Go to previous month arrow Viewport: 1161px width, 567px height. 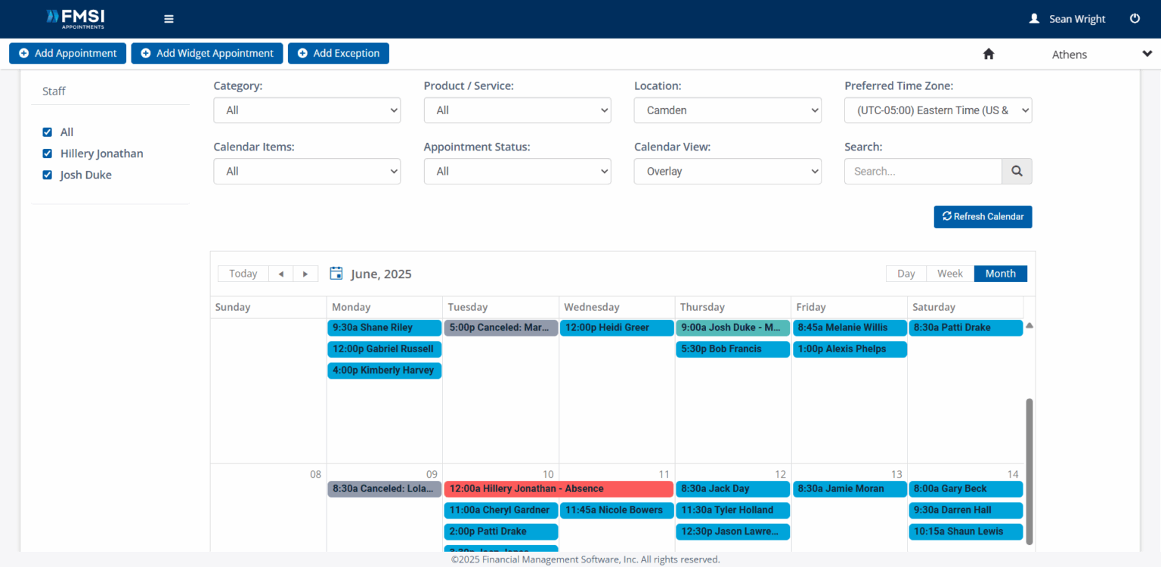281,274
